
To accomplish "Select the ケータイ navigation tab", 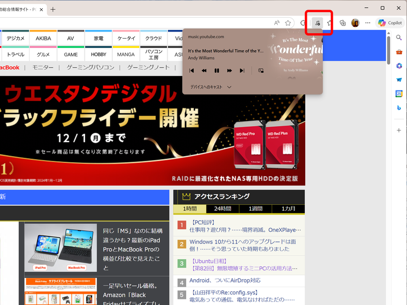I will (x=126, y=38).
